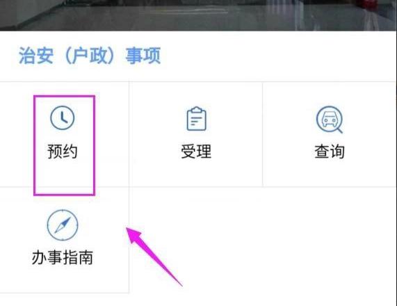
Task: Choose the 查询 text label
Action: click(330, 152)
